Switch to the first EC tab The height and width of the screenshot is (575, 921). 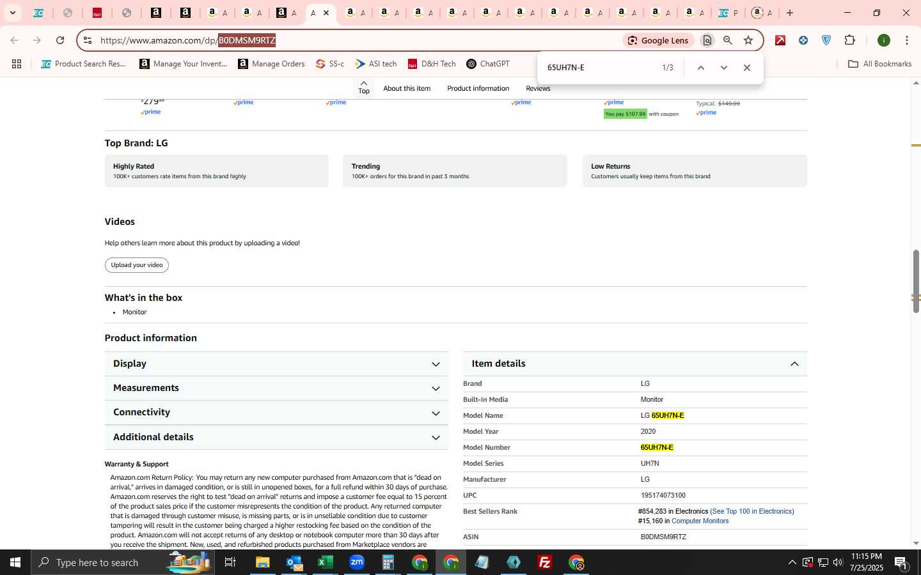[38, 13]
